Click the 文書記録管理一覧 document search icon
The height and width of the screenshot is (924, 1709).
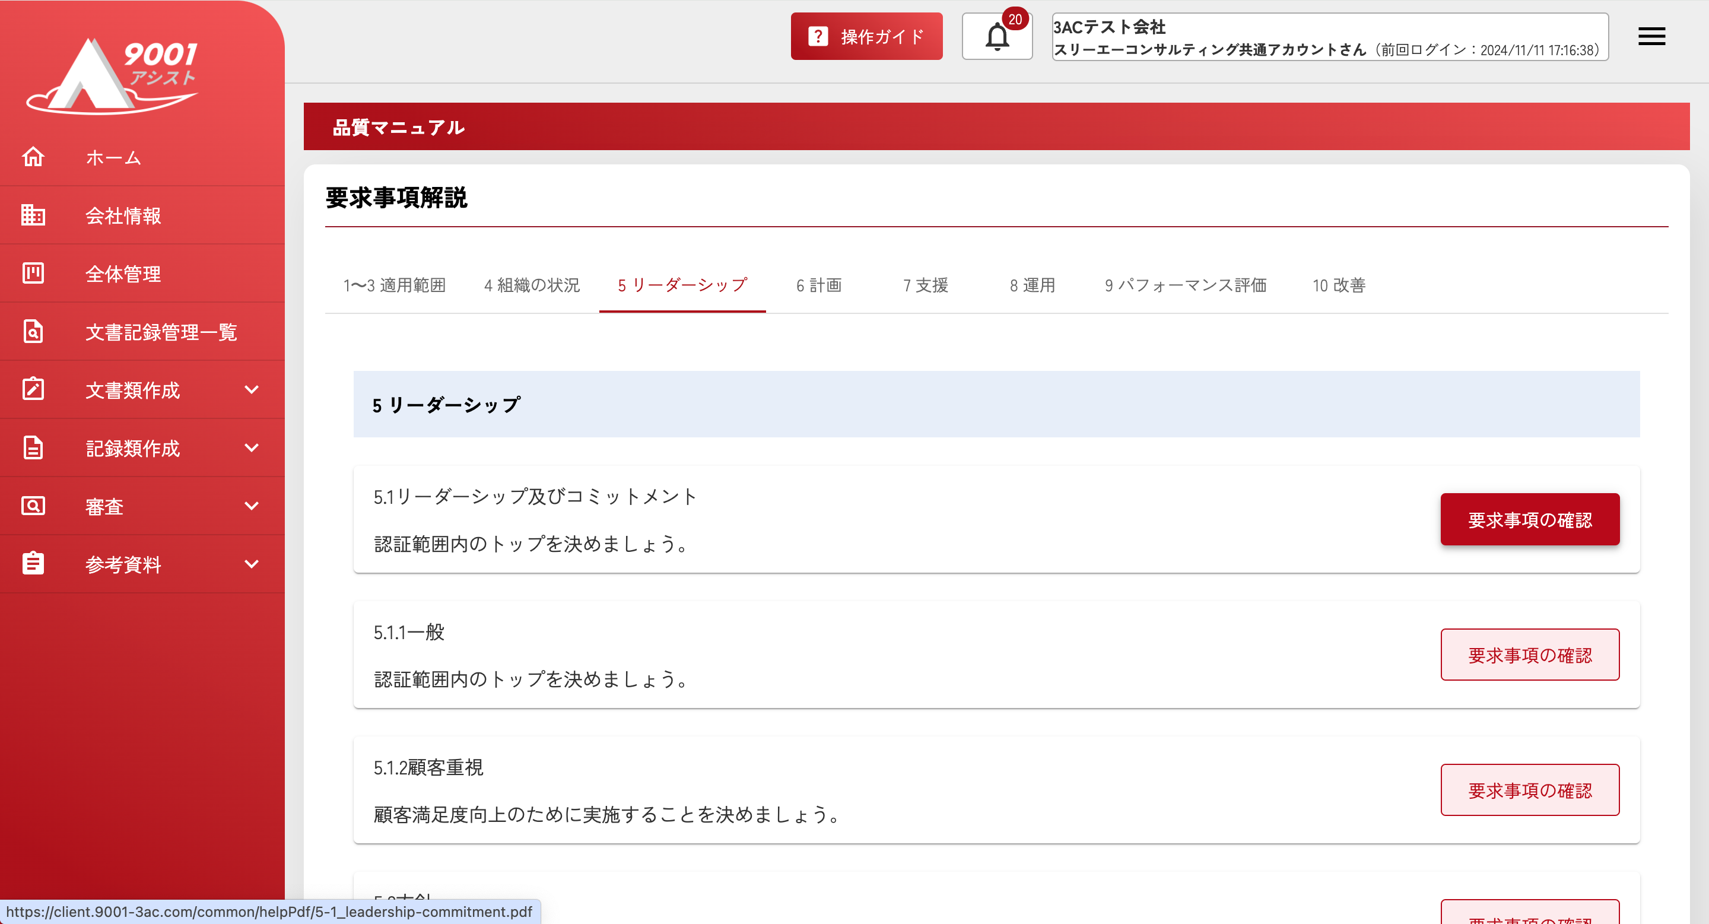pyautogui.click(x=33, y=331)
